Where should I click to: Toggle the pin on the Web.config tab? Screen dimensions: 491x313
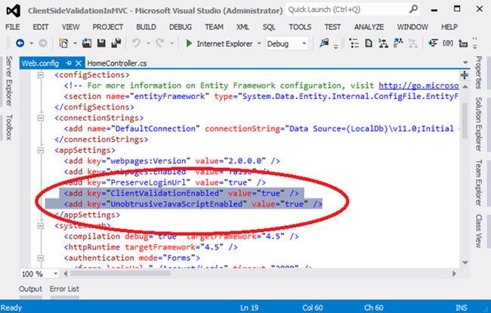tap(69, 64)
